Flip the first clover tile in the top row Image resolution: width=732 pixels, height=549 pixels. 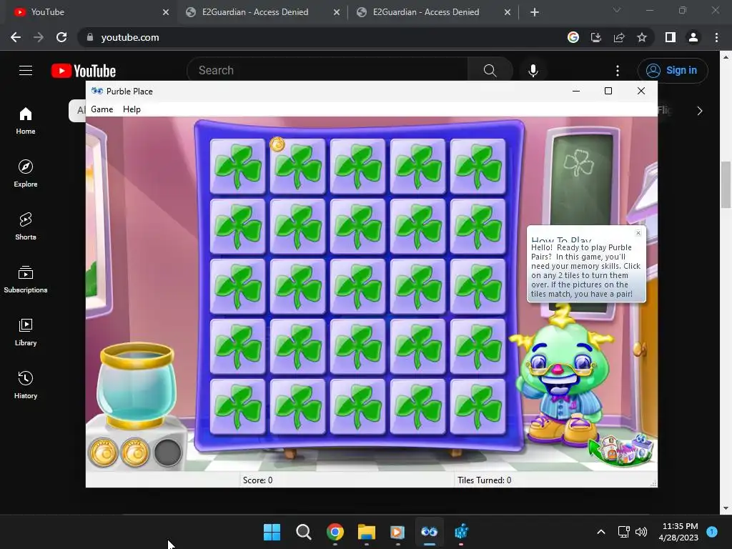pos(237,166)
